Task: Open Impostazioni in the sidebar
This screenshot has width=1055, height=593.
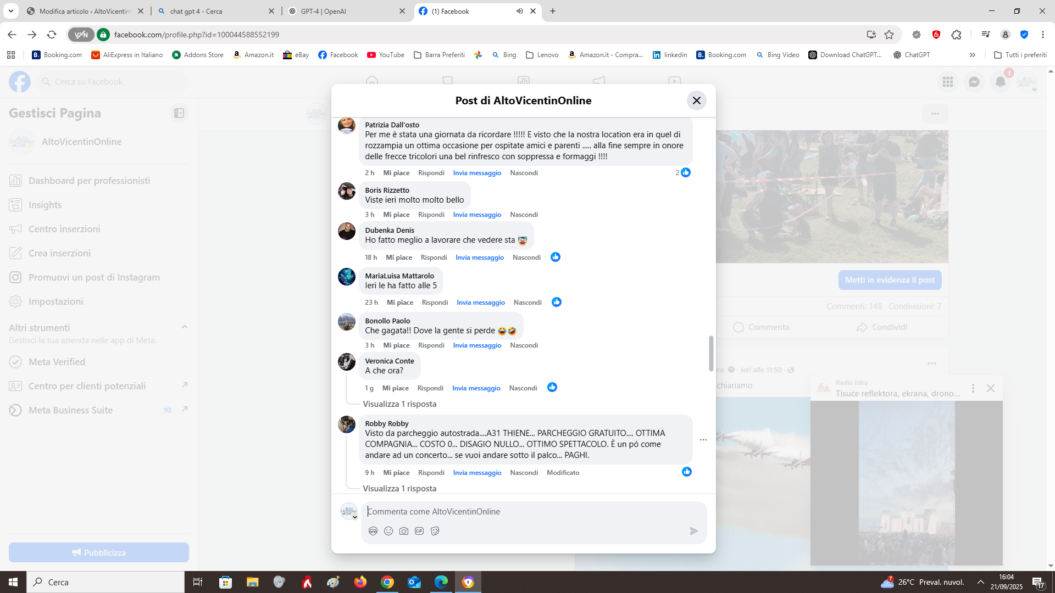Action: pos(99,301)
